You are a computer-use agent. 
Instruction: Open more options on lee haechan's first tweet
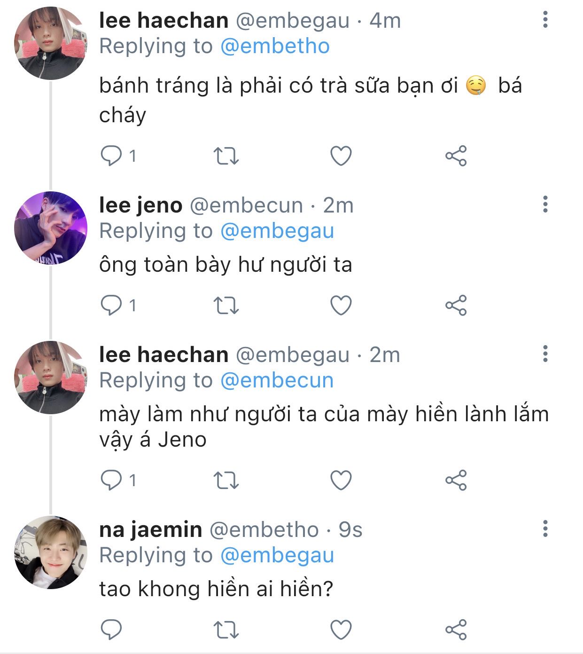click(x=545, y=20)
